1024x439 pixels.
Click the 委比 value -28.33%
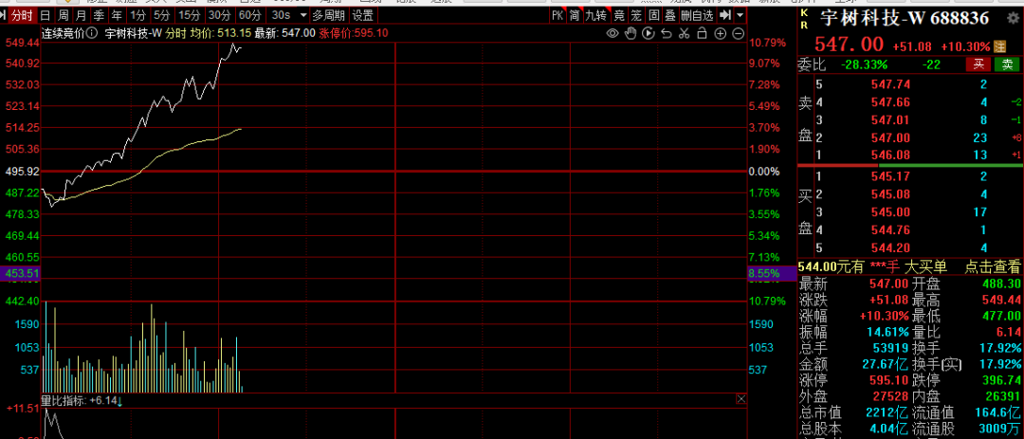tap(864, 64)
